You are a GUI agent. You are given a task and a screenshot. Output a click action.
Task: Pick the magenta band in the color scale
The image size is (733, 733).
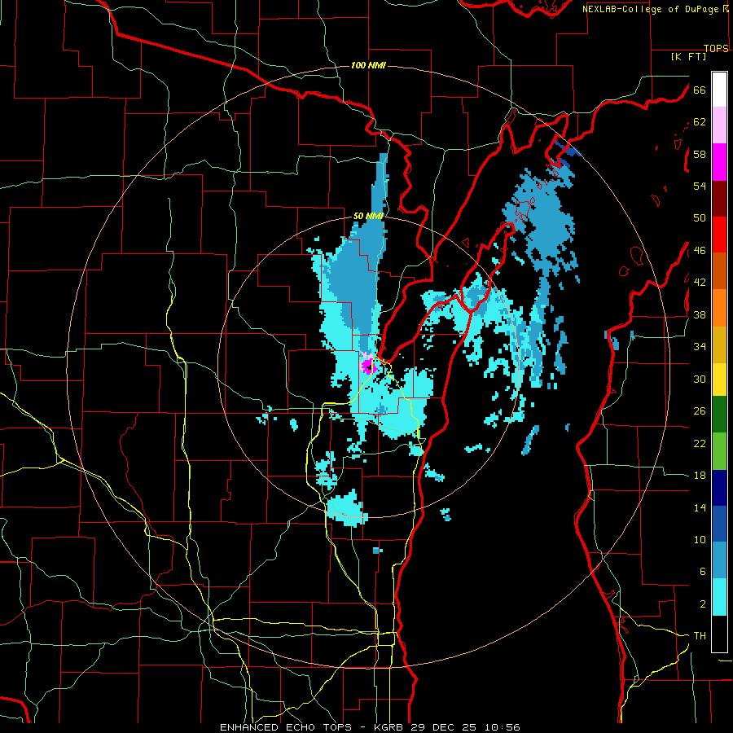coord(719,162)
